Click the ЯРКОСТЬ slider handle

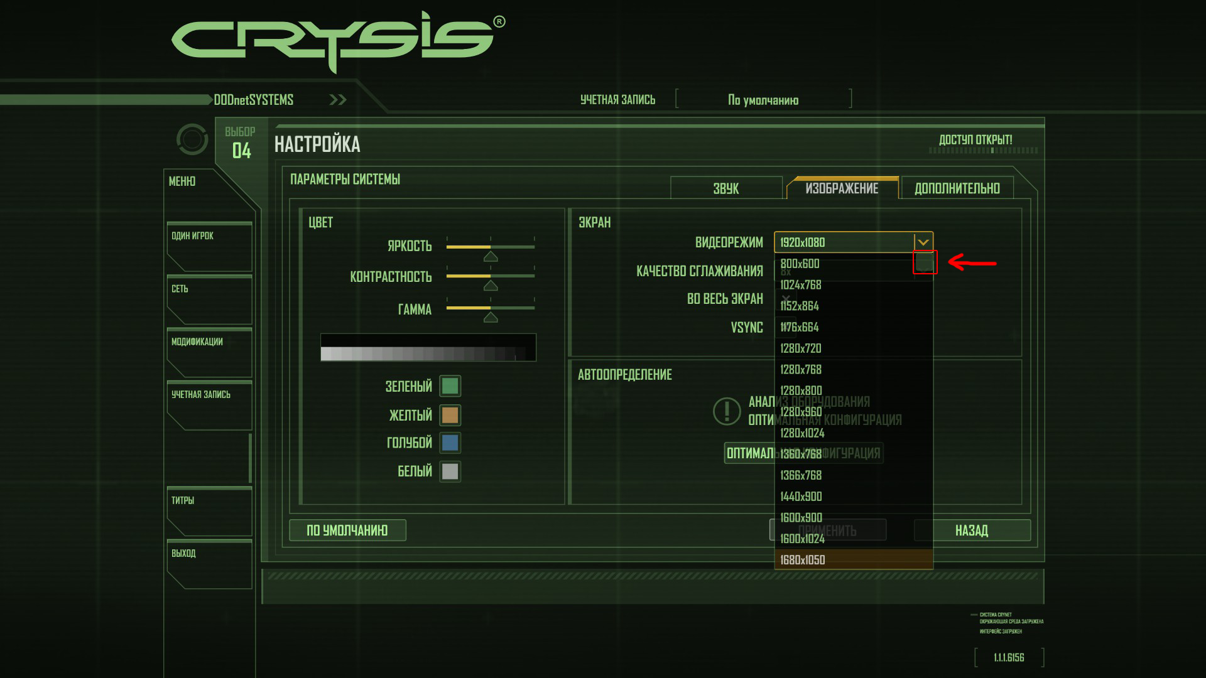tap(491, 256)
